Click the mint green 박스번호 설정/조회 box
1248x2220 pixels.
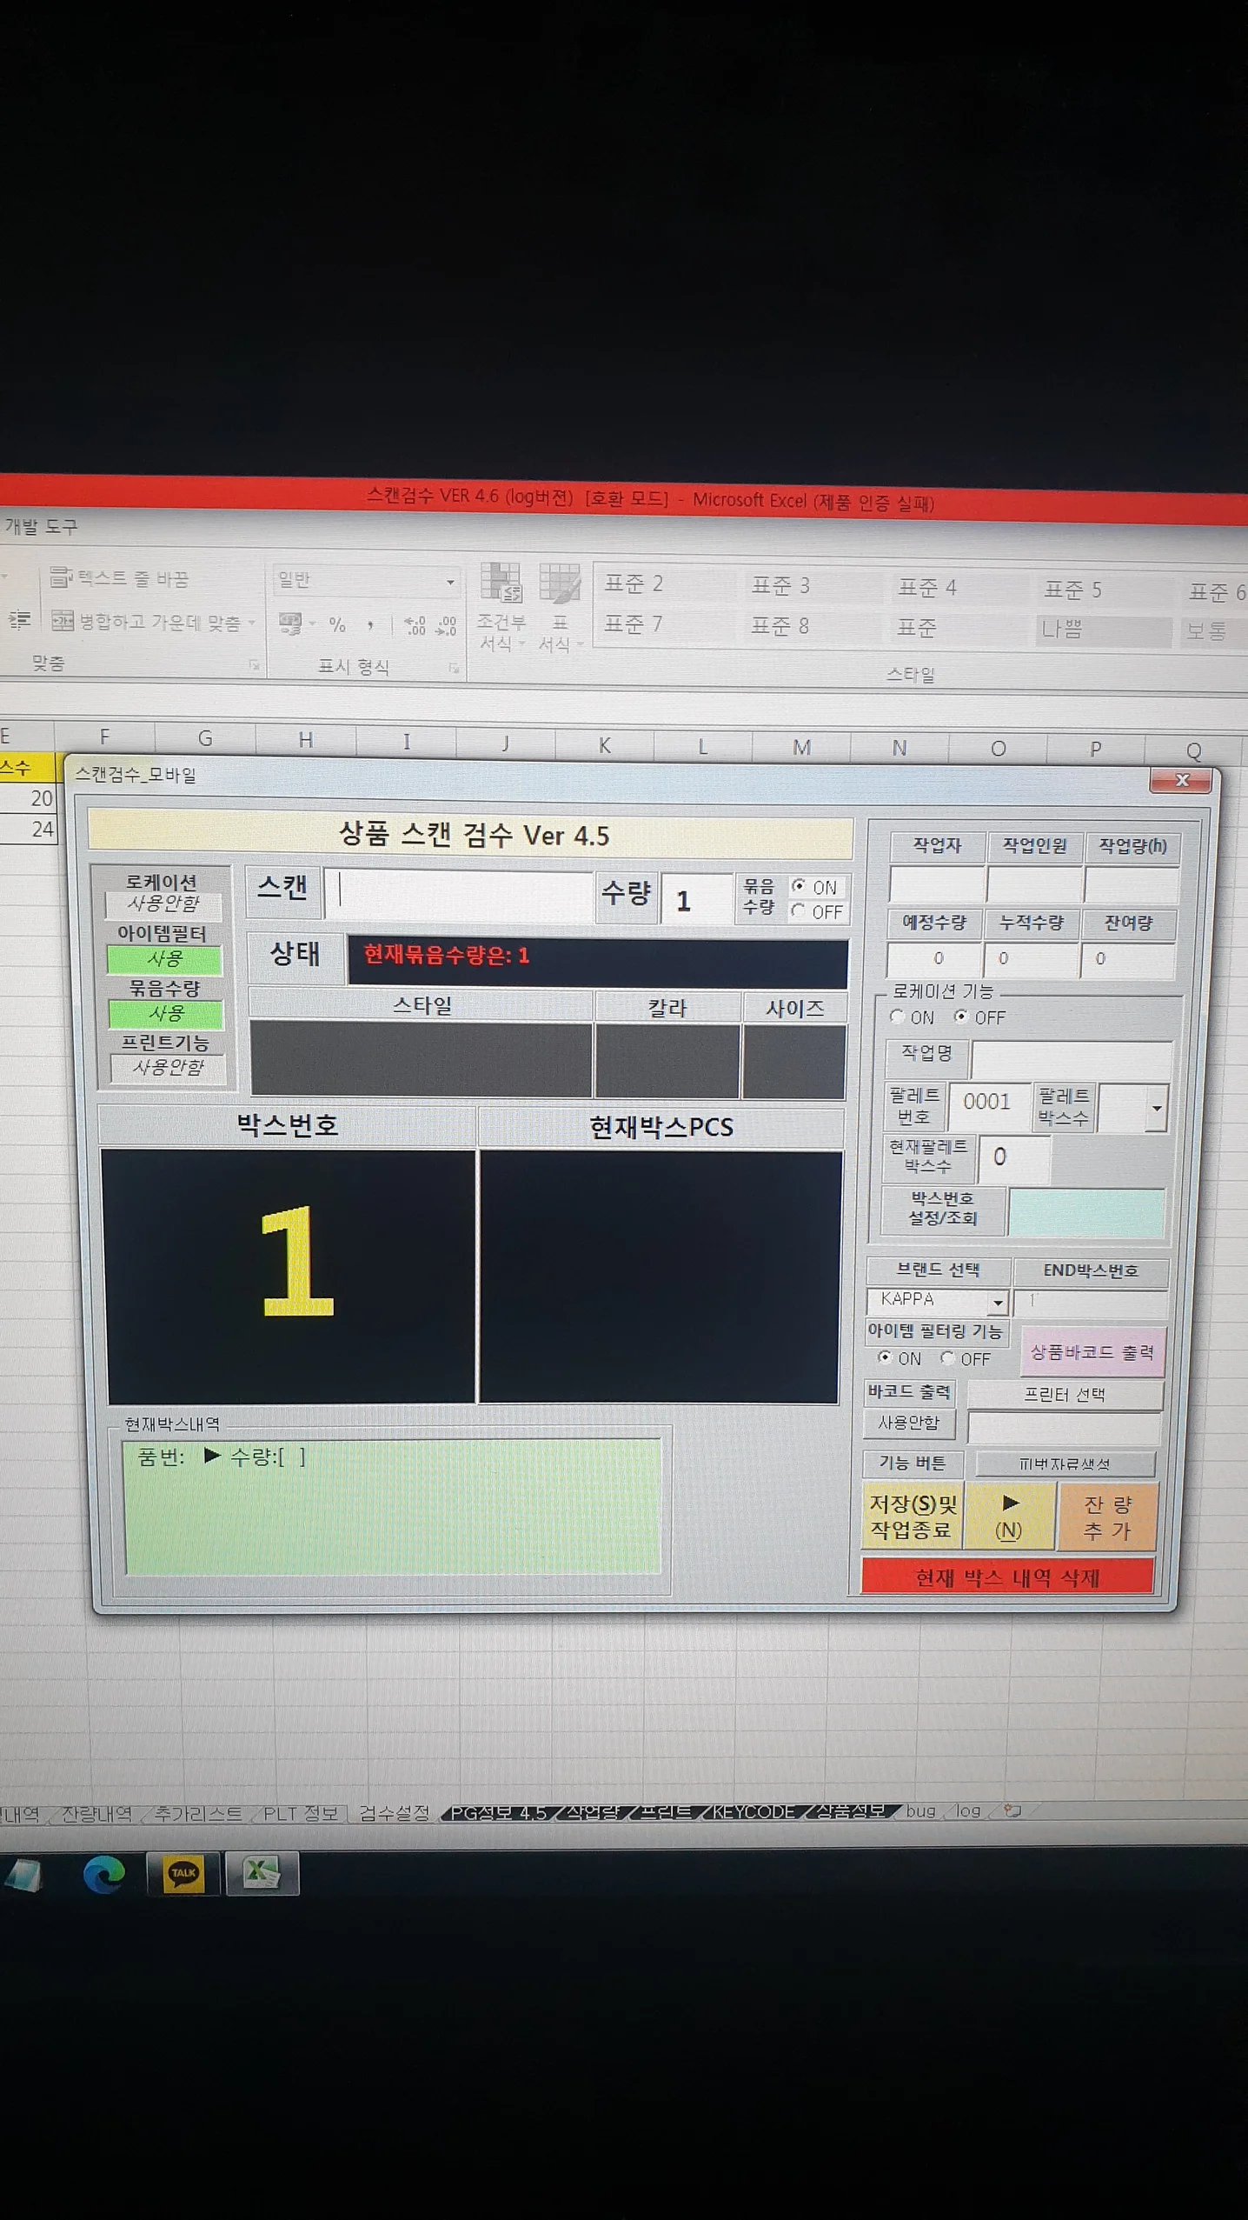tap(1085, 1211)
